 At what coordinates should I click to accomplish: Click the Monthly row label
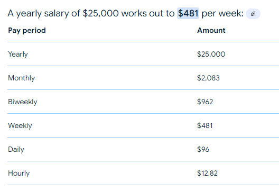21,78
